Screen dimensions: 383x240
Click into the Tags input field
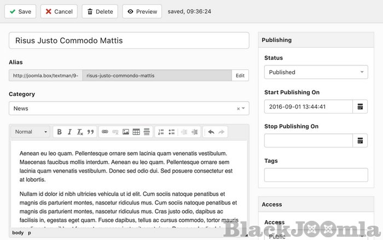(x=316, y=175)
